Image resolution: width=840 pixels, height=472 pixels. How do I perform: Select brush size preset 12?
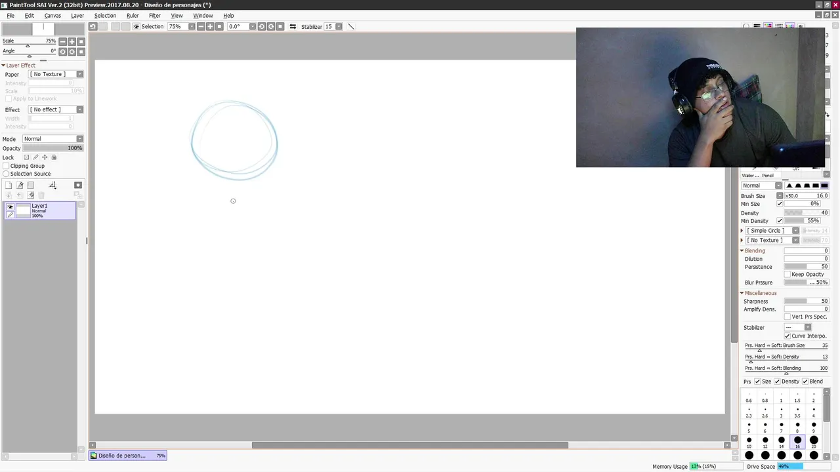tap(765, 442)
